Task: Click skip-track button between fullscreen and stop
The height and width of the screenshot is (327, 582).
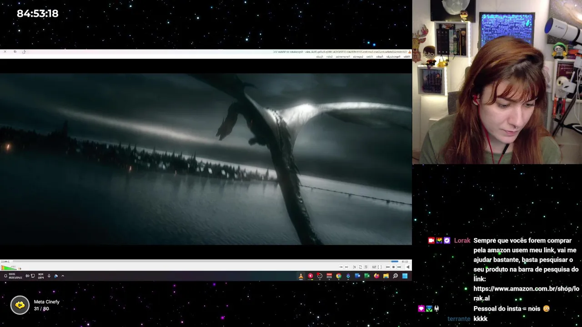Action: tap(388, 267)
